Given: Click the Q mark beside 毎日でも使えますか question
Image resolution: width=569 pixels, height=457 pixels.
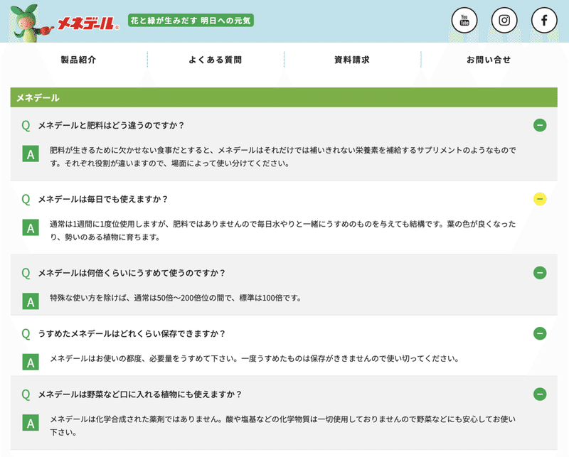Looking at the screenshot, I should (26, 199).
